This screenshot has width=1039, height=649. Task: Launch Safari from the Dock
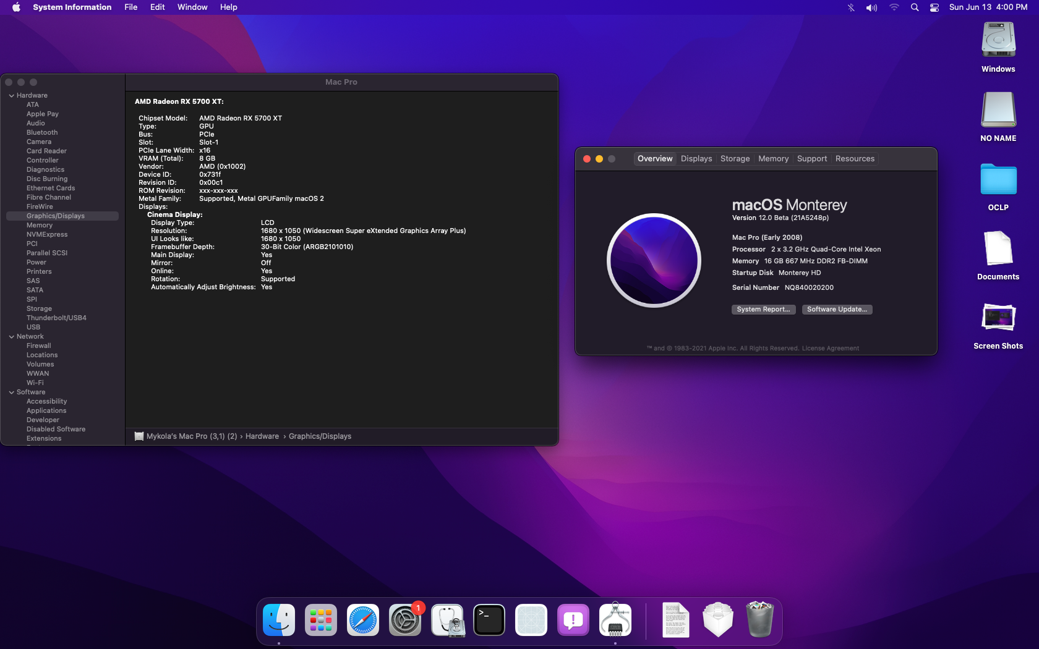[363, 620]
